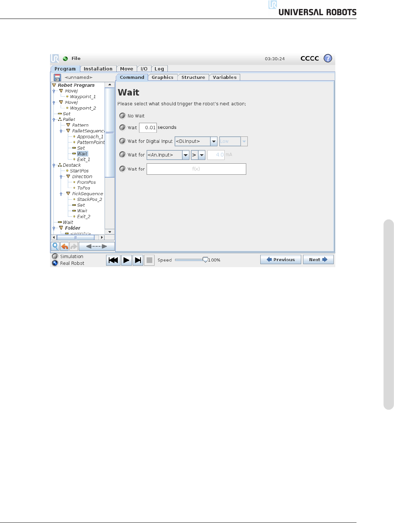Rewind program to the beginning
Viewport: 394px width, 523px height.
click(x=113, y=260)
